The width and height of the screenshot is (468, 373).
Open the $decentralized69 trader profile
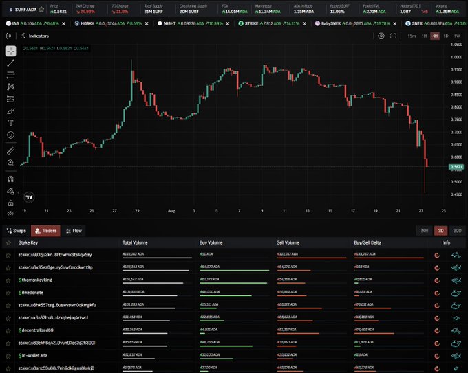36,330
